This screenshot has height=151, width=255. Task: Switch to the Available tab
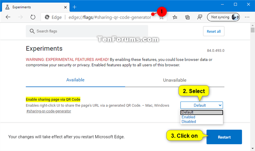[75, 80]
